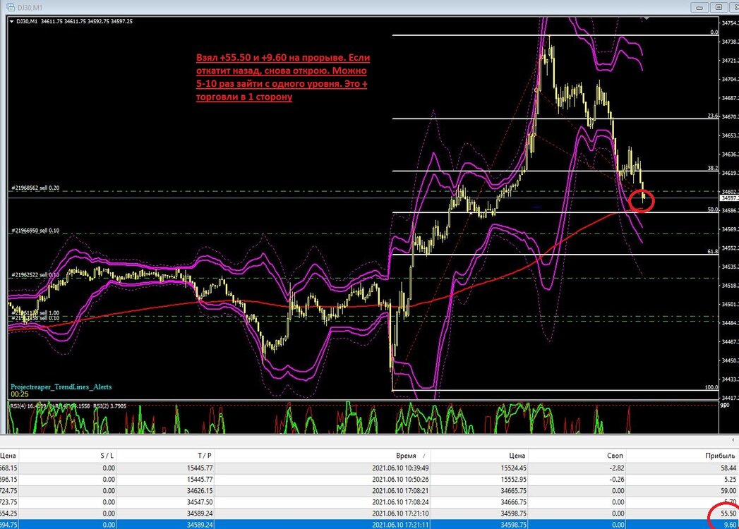
Task: Select the Fibonacci 100.0 level line
Action: point(555,391)
